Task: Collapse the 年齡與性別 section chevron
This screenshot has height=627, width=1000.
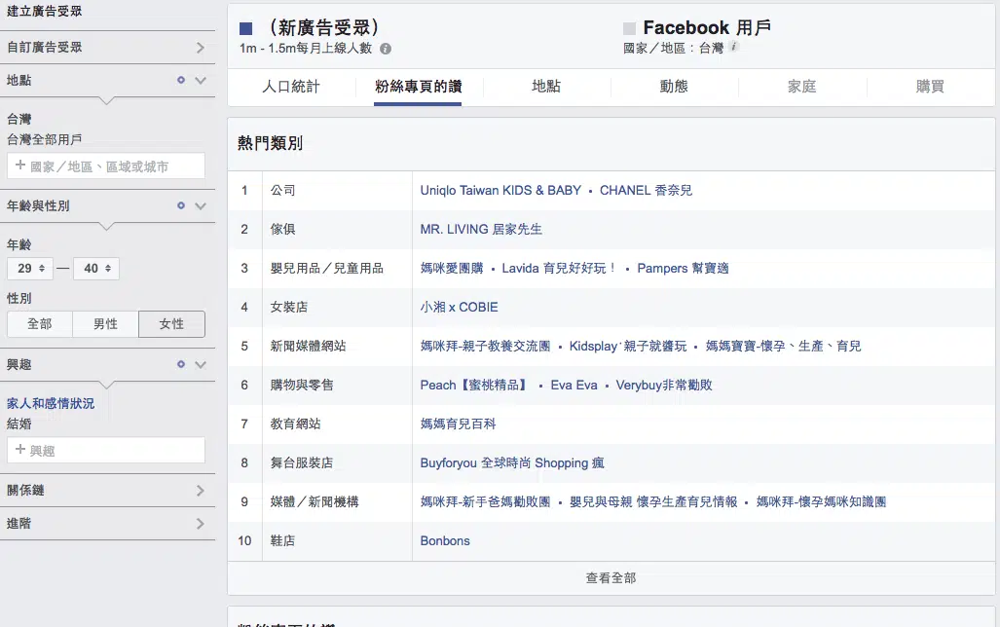Action: 201,206
